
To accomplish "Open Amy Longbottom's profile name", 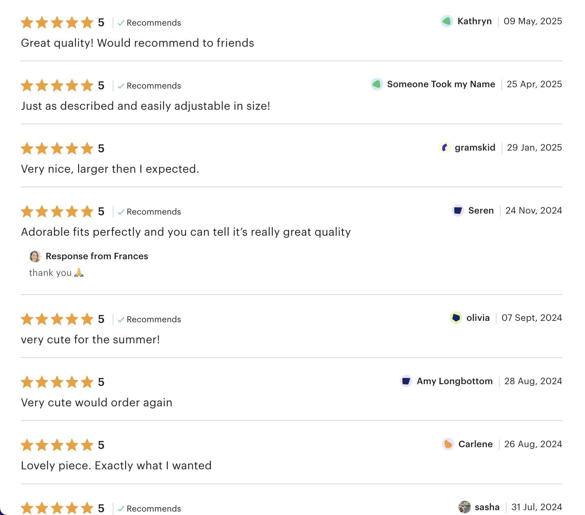I will (x=454, y=381).
